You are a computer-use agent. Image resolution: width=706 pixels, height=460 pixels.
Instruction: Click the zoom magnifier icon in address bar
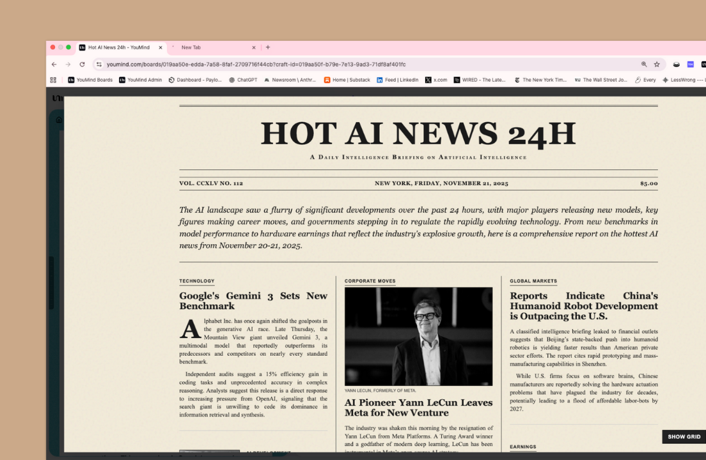(x=644, y=65)
